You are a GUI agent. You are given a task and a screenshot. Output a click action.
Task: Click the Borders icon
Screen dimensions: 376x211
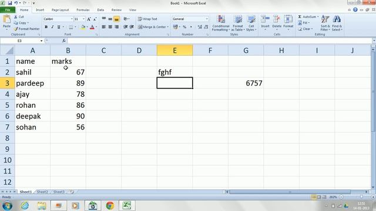tap(71, 27)
